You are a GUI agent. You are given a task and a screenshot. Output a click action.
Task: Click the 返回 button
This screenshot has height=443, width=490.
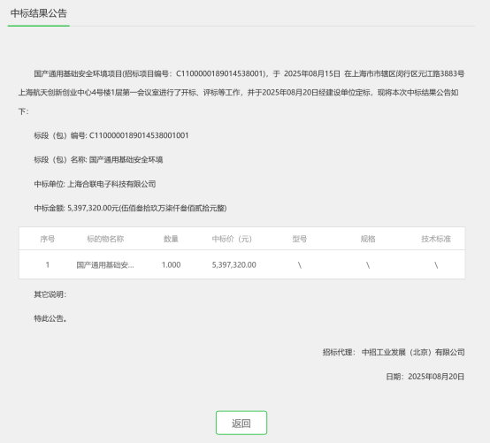pyautogui.click(x=241, y=423)
